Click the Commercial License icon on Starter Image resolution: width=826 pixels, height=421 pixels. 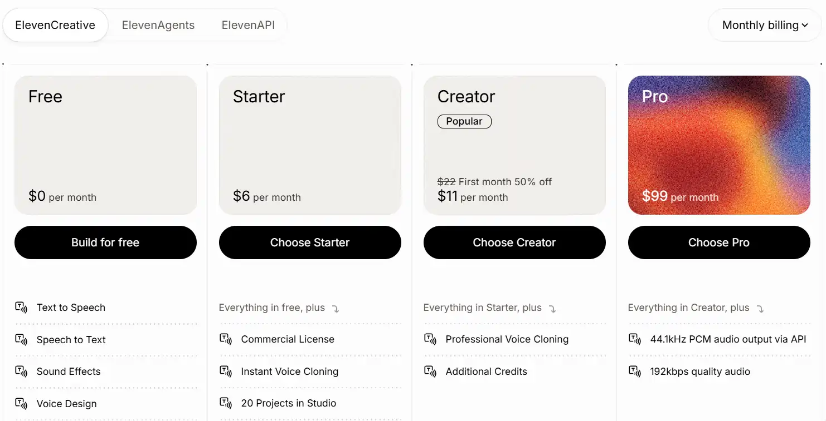click(226, 339)
